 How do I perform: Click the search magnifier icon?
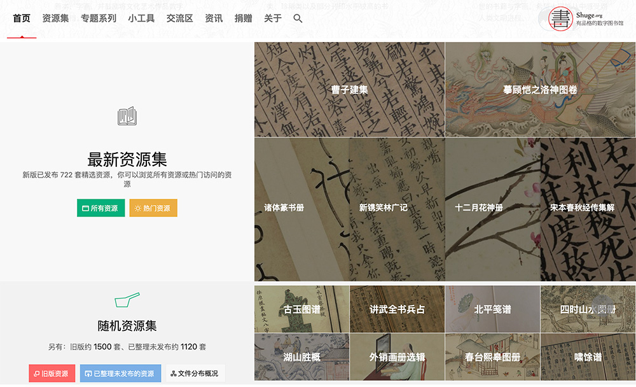tap(297, 18)
